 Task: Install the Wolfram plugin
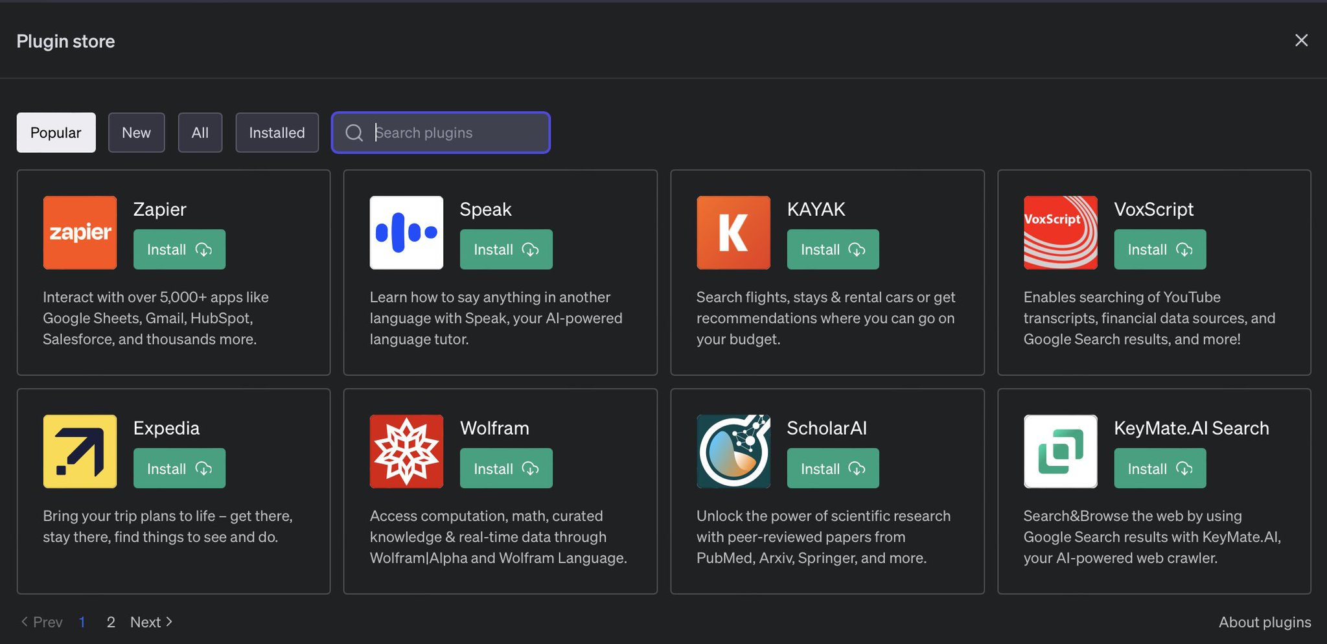[x=506, y=468]
